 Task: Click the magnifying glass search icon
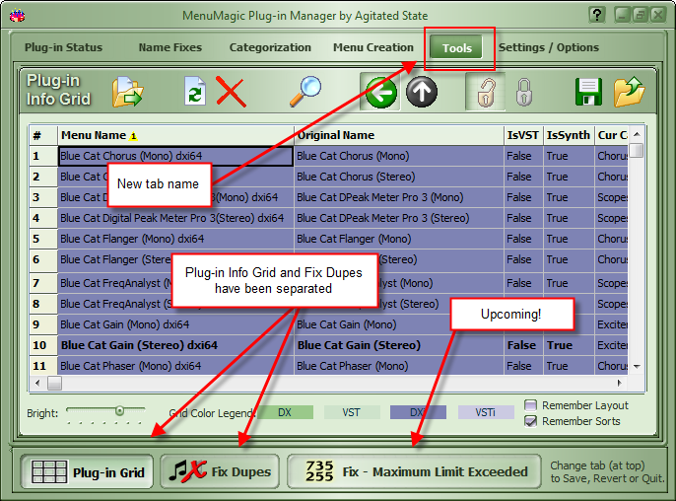coord(305,92)
